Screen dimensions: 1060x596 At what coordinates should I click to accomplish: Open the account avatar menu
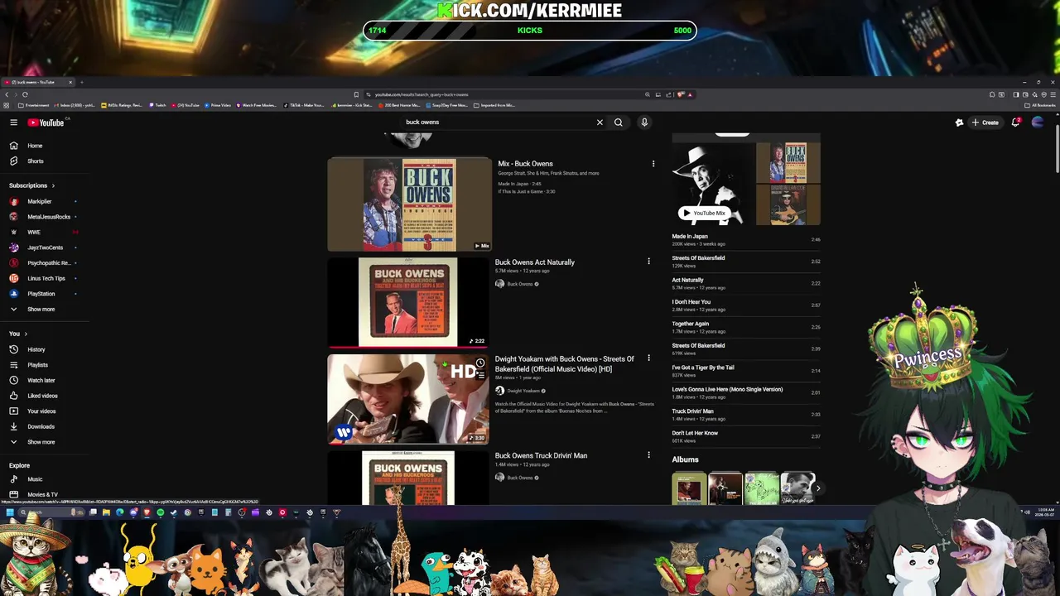tap(1038, 123)
